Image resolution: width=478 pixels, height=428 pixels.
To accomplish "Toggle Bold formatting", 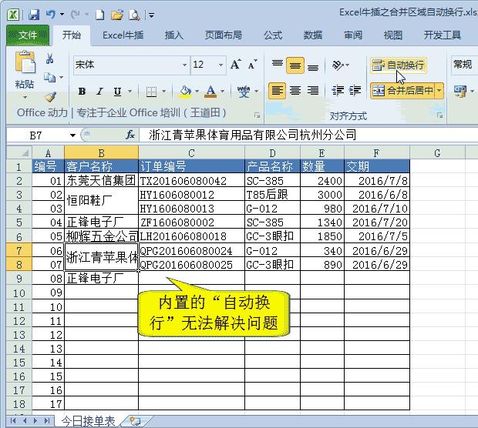I will (x=82, y=92).
